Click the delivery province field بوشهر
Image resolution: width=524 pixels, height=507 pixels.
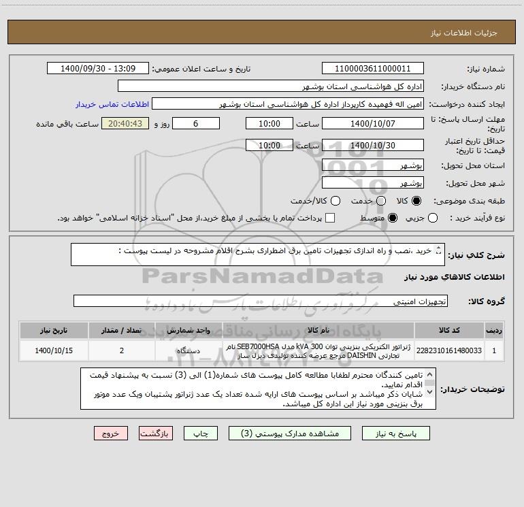coord(373,165)
